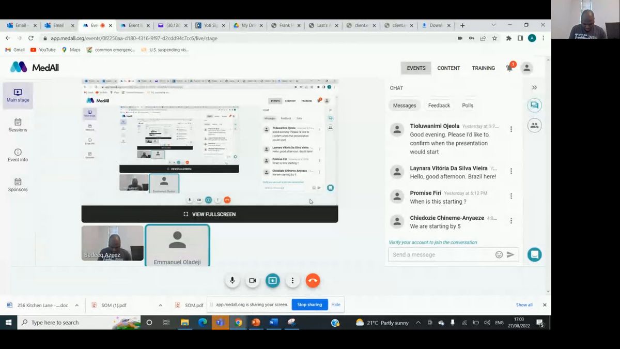This screenshot has width=620, height=349.
Task: Open Sessions in the left sidebar
Action: (18, 125)
